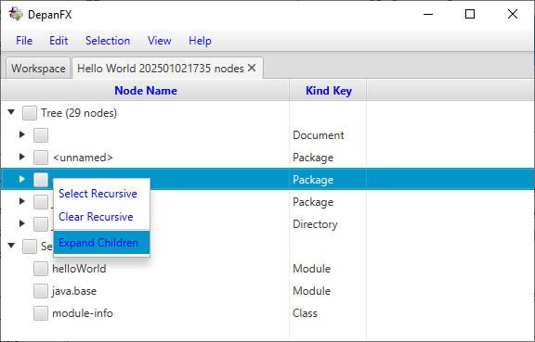The height and width of the screenshot is (342, 535).
Task: Select the helloWorld node name
Action: click(79, 269)
